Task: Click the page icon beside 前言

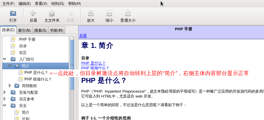Action: [x=13, y=52]
